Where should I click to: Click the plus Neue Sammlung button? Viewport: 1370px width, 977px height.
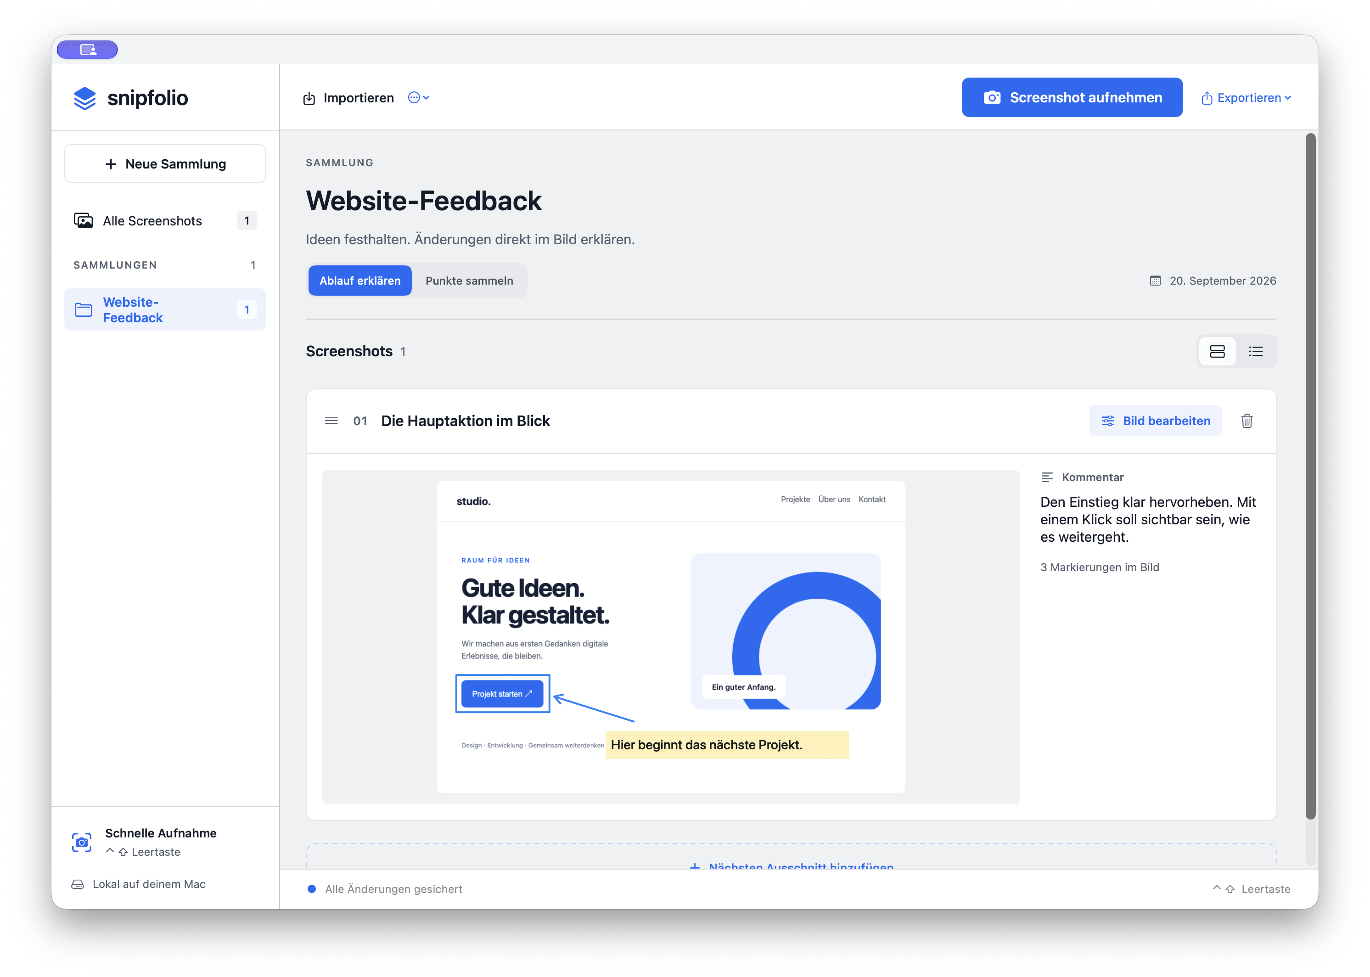[165, 163]
